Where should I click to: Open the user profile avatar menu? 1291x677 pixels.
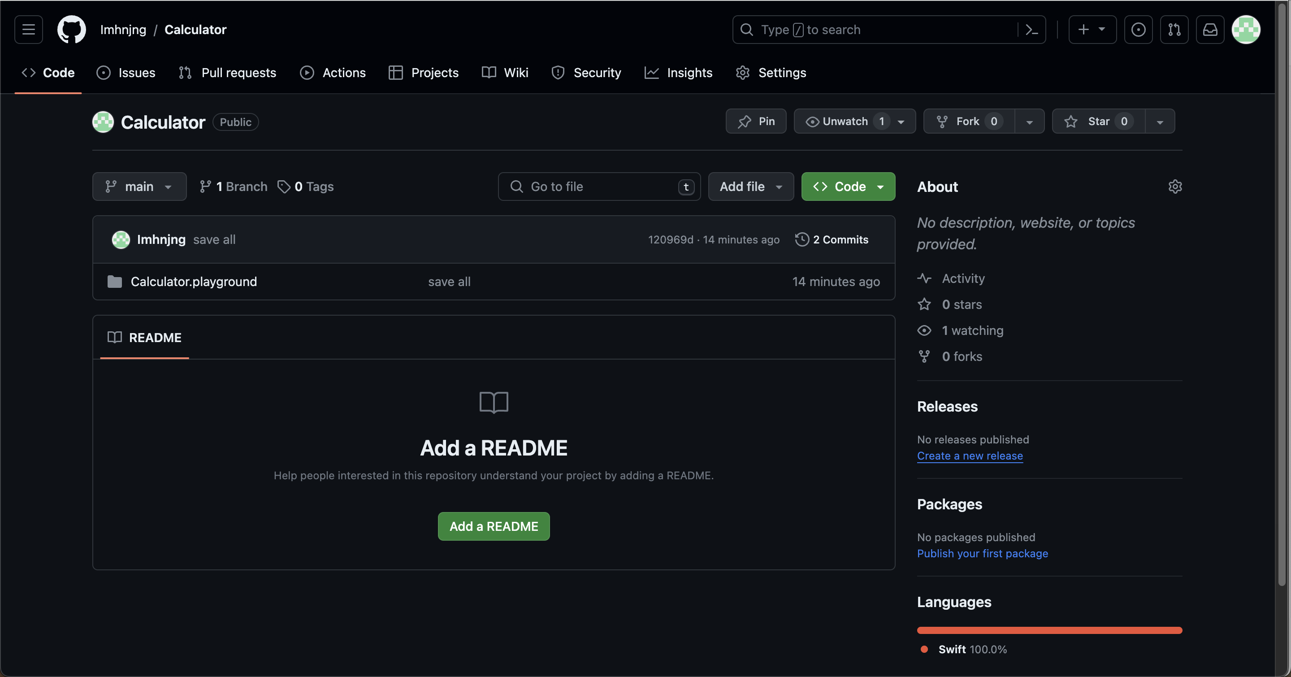pos(1246,30)
